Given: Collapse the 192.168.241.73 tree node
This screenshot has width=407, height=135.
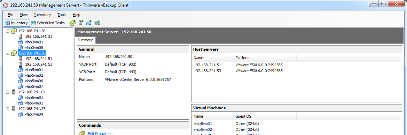Looking at the screenshot, I should 8,109.
